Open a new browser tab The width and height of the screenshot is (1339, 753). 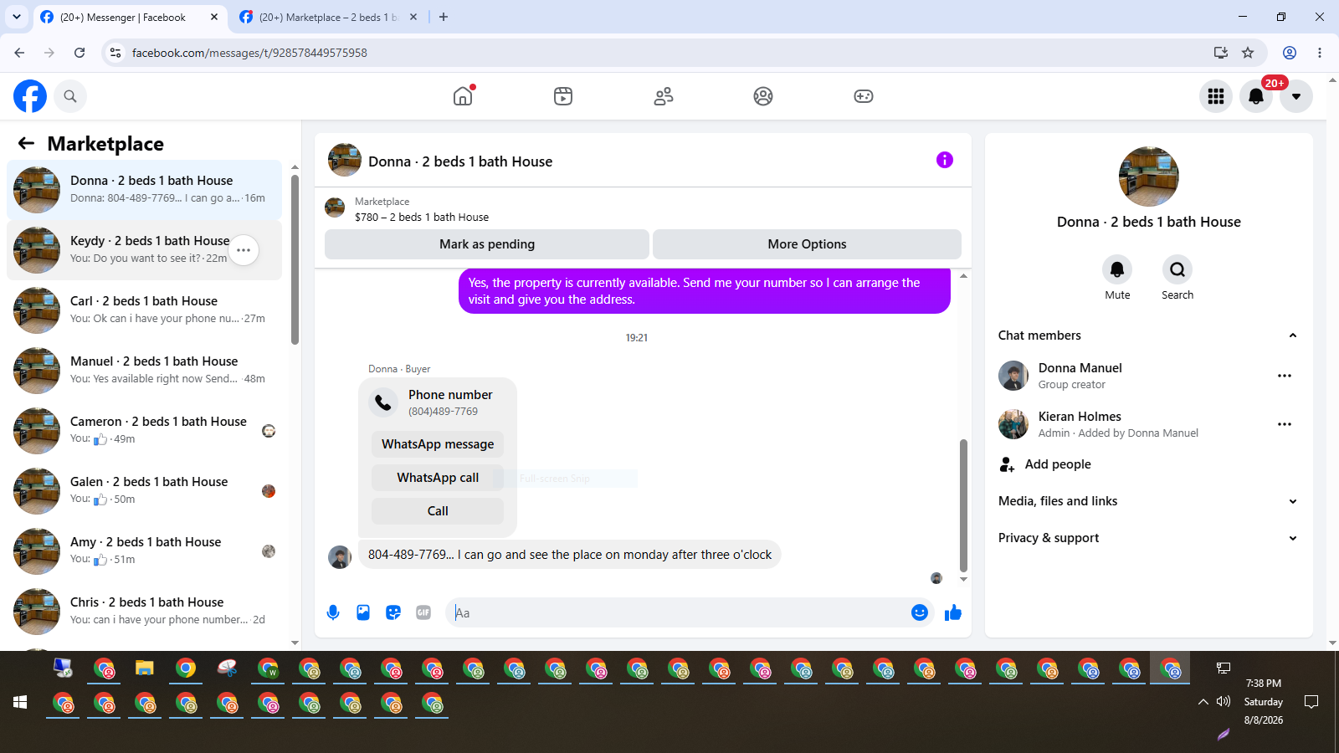(444, 17)
